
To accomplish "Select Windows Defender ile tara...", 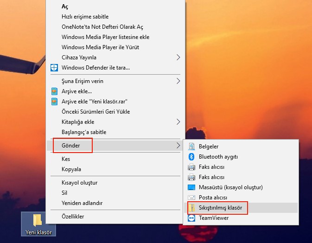I will (x=116, y=68).
